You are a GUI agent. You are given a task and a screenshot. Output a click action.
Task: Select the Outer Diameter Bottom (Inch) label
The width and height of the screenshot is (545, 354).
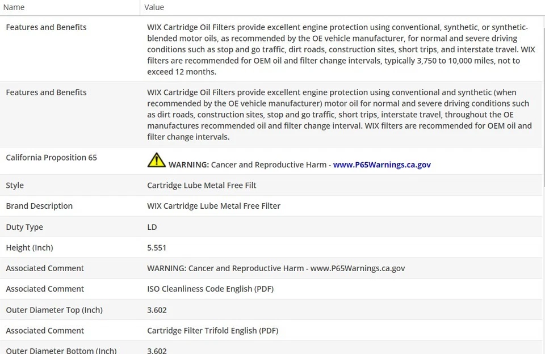61,350
